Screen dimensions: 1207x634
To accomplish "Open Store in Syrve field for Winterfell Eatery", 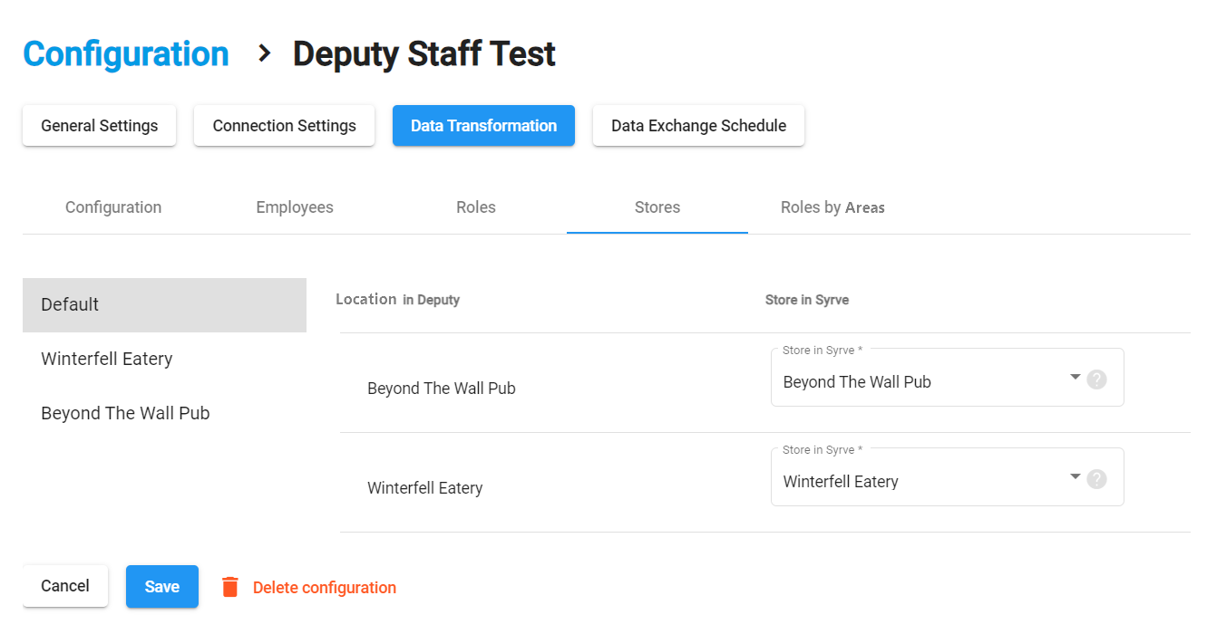I will click(x=916, y=481).
